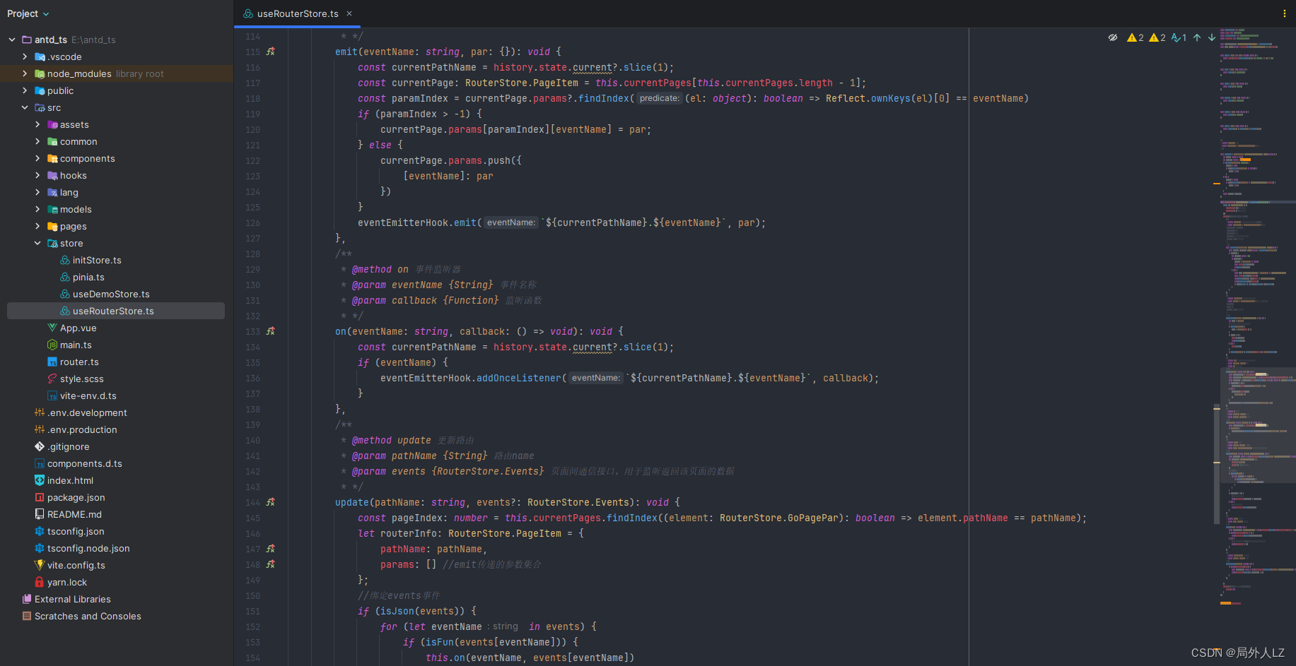
Task: Collapse the src folder
Action: click(25, 107)
